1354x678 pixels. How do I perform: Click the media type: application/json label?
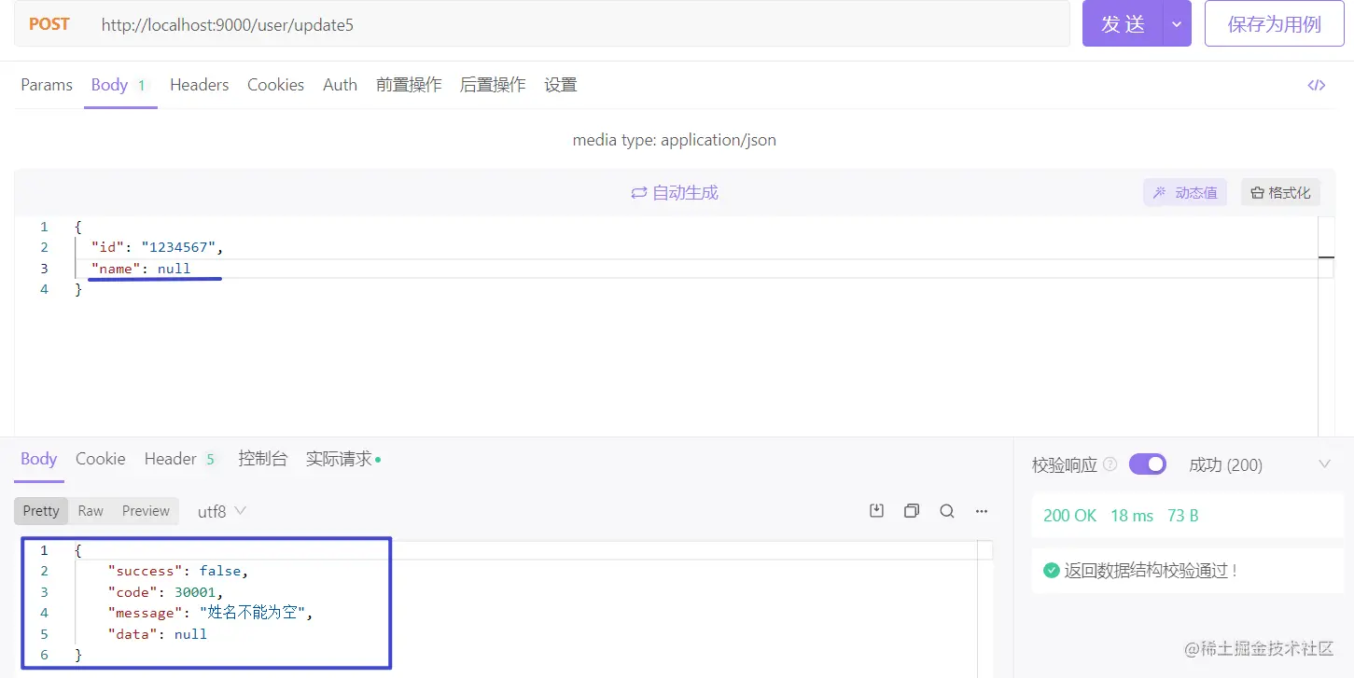675,141
